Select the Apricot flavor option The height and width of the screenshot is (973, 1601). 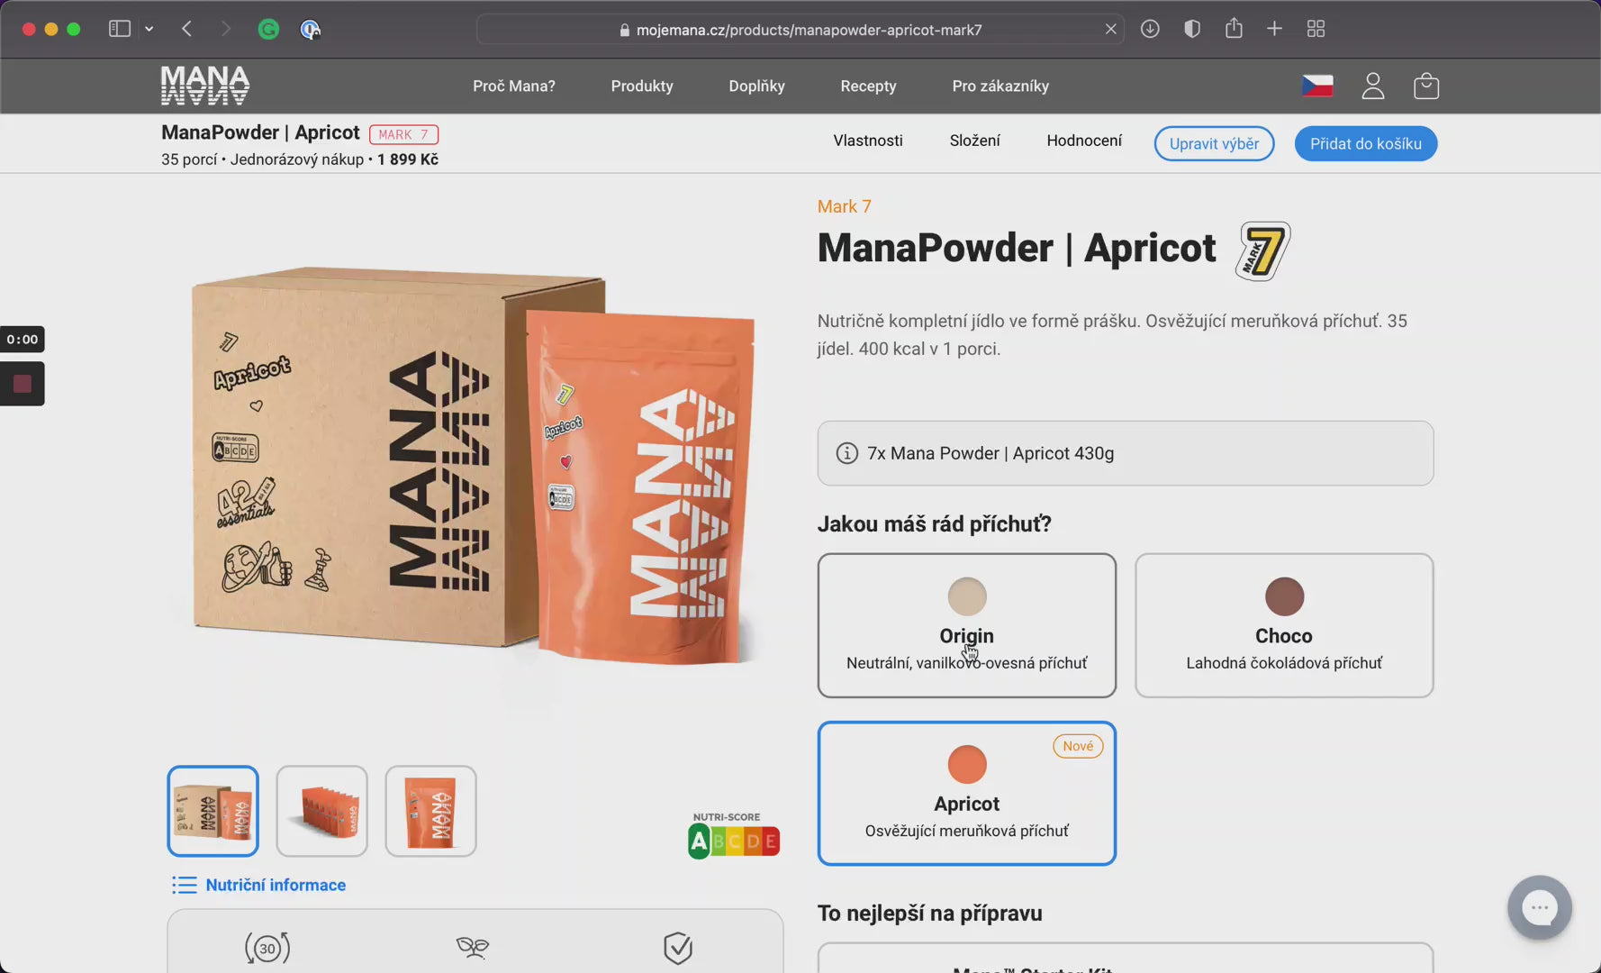(966, 793)
